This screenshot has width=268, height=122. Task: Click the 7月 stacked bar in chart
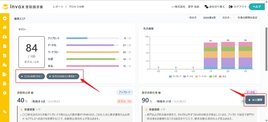click(x=211, y=56)
